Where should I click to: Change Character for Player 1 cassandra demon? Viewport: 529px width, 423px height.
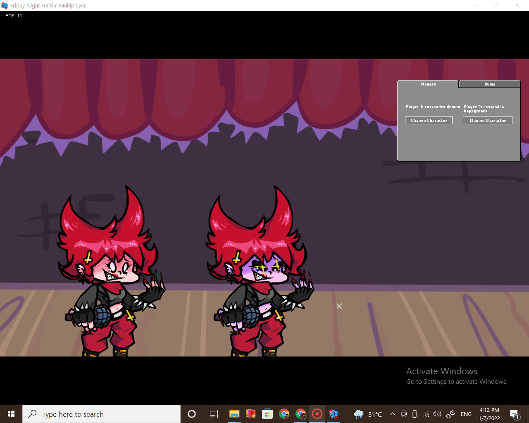click(x=429, y=120)
